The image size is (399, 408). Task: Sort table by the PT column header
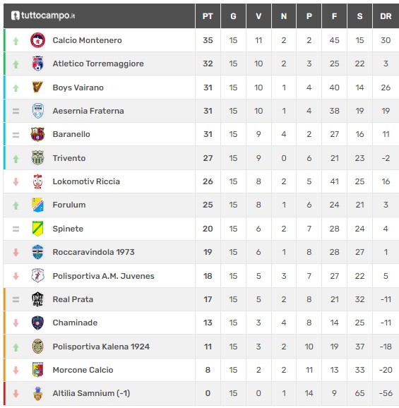coord(208,16)
